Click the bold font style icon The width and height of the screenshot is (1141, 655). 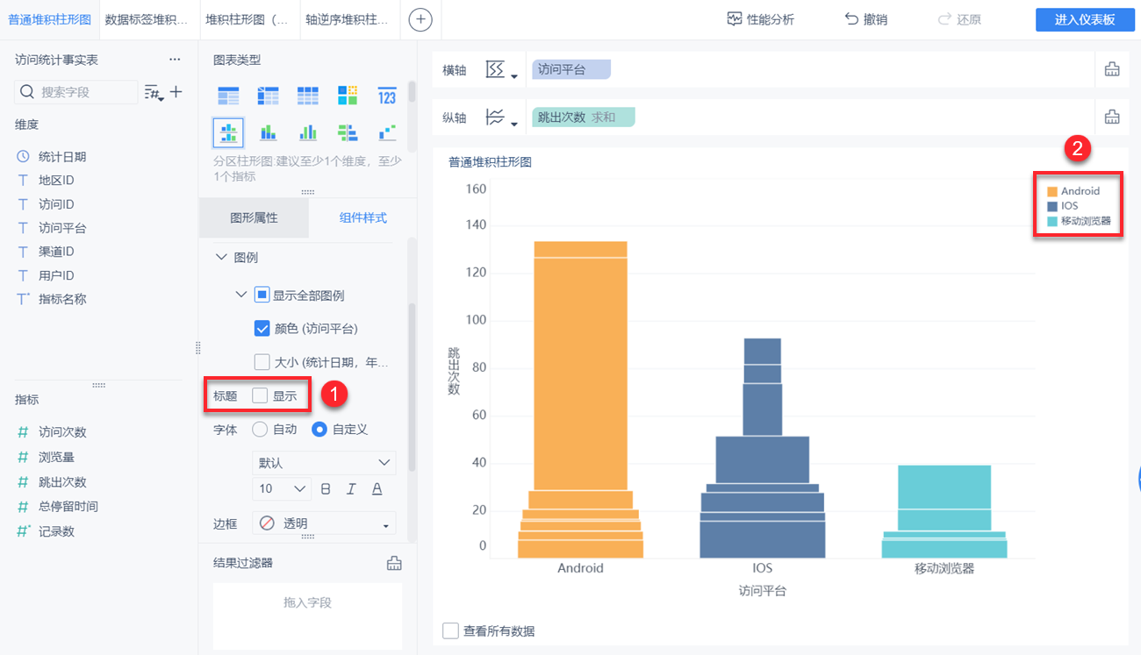coord(326,488)
